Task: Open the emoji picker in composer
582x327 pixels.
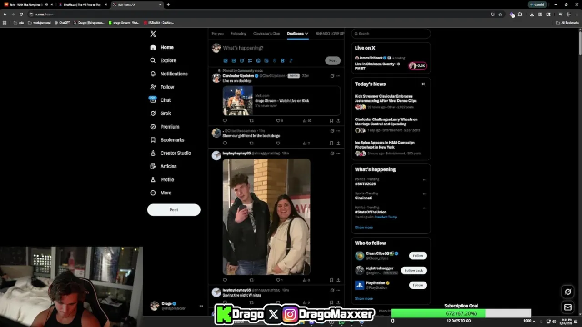Action: click(258, 60)
